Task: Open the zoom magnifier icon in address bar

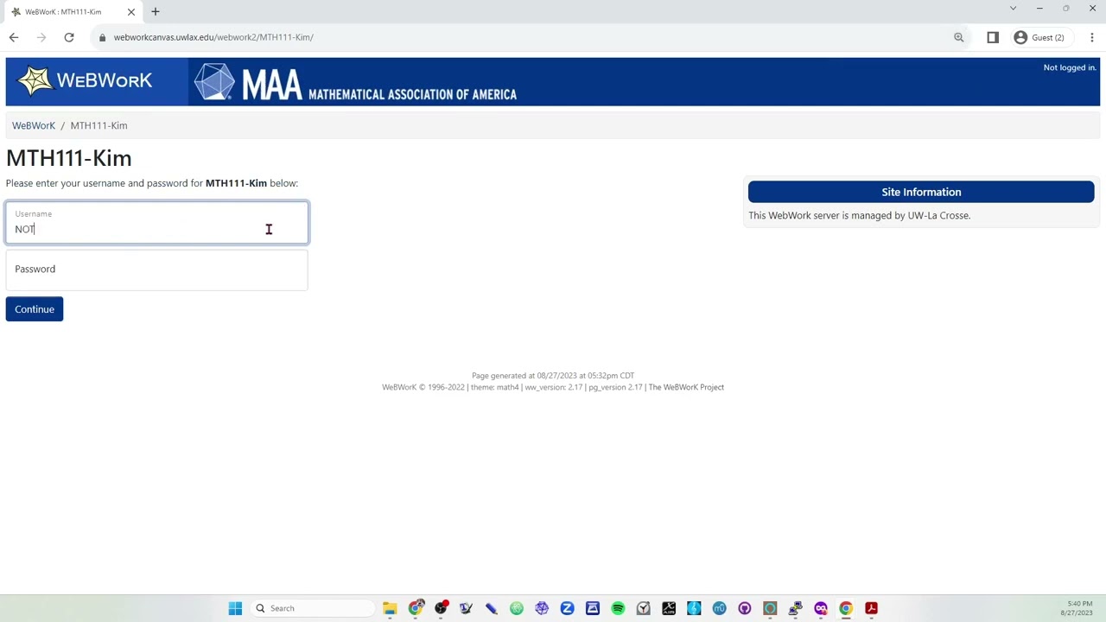Action: [959, 37]
